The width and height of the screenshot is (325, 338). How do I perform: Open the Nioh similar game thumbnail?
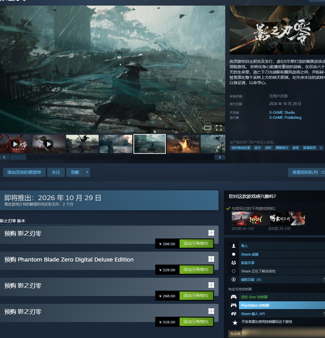point(250,218)
